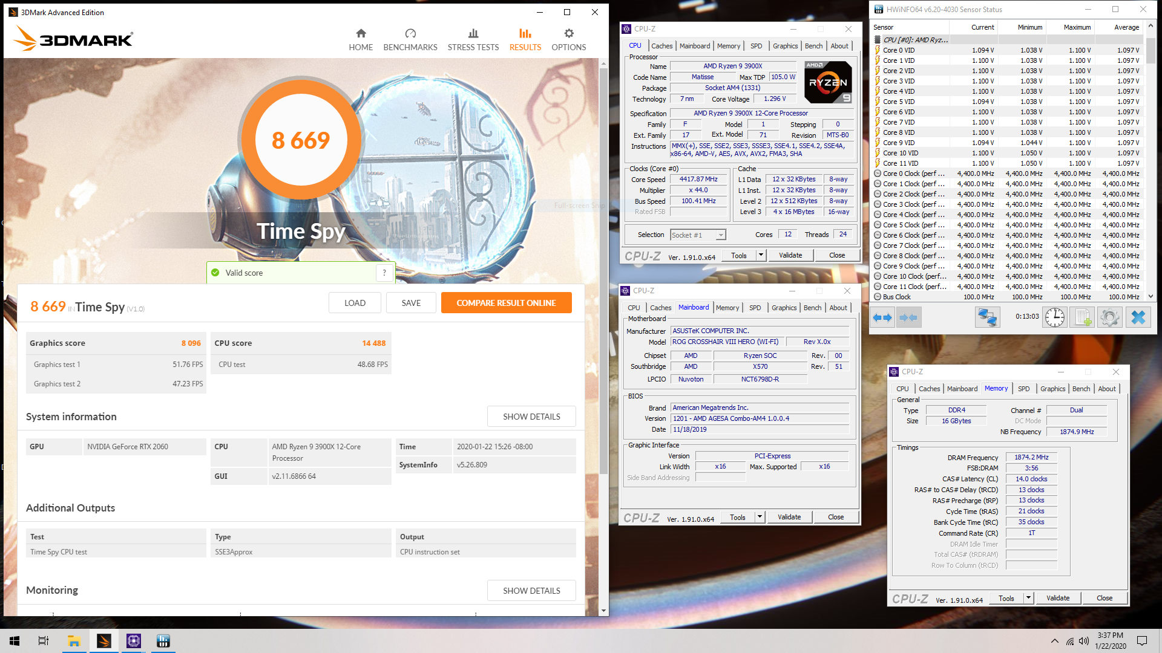Viewport: 1162px width, 653px height.
Task: Click the green Valid score check icon
Action: pos(215,273)
